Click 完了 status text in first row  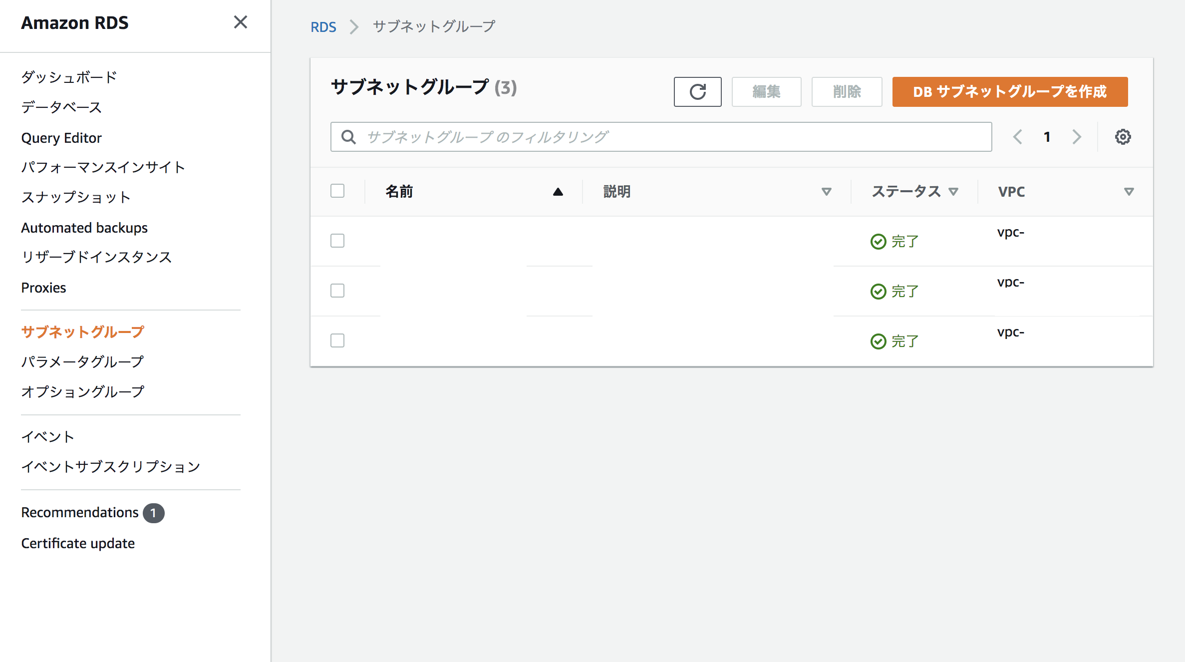point(905,242)
